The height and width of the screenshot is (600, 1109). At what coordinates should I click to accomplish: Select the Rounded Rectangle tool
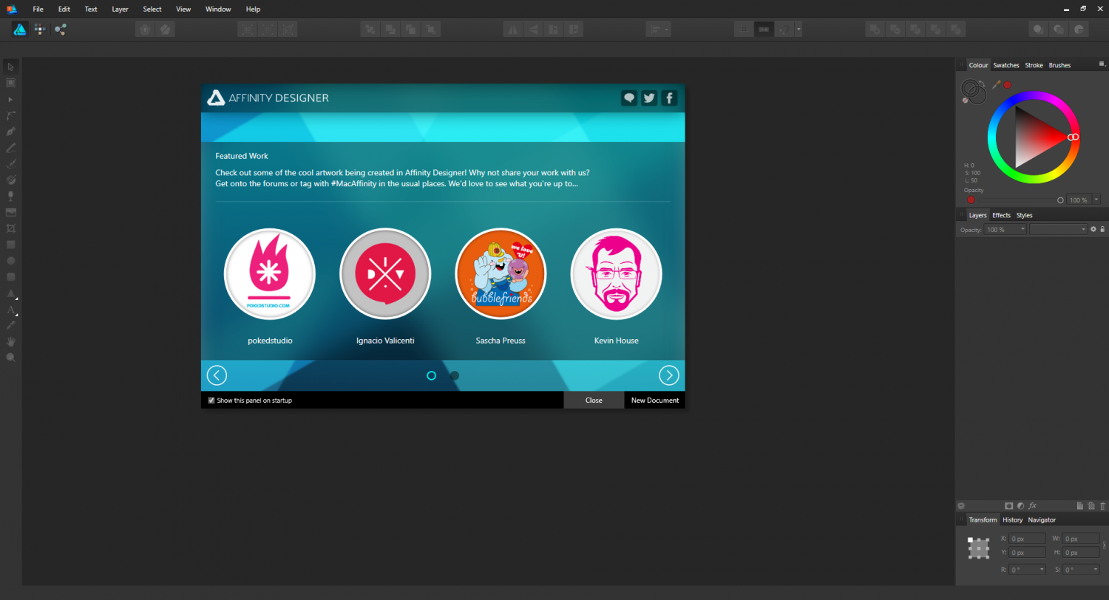[x=10, y=277]
